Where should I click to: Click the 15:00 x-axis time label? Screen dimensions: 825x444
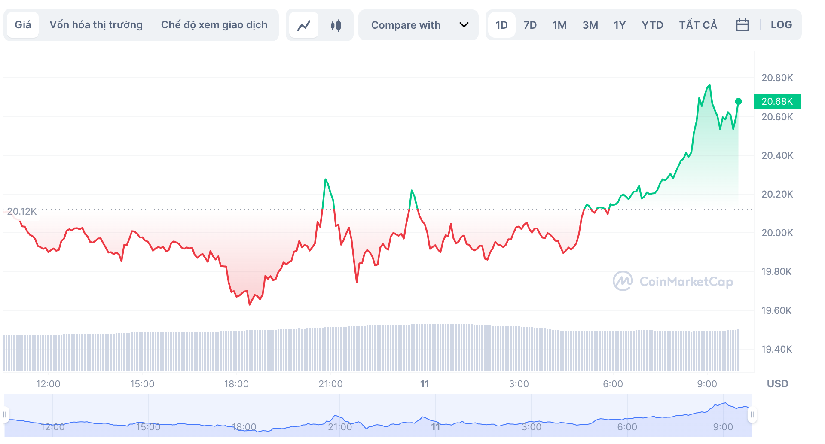[142, 384]
